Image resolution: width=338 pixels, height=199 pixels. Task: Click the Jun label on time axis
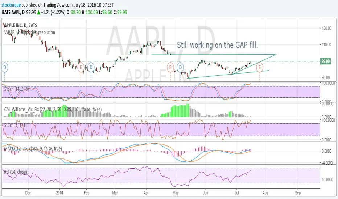coord(205,193)
